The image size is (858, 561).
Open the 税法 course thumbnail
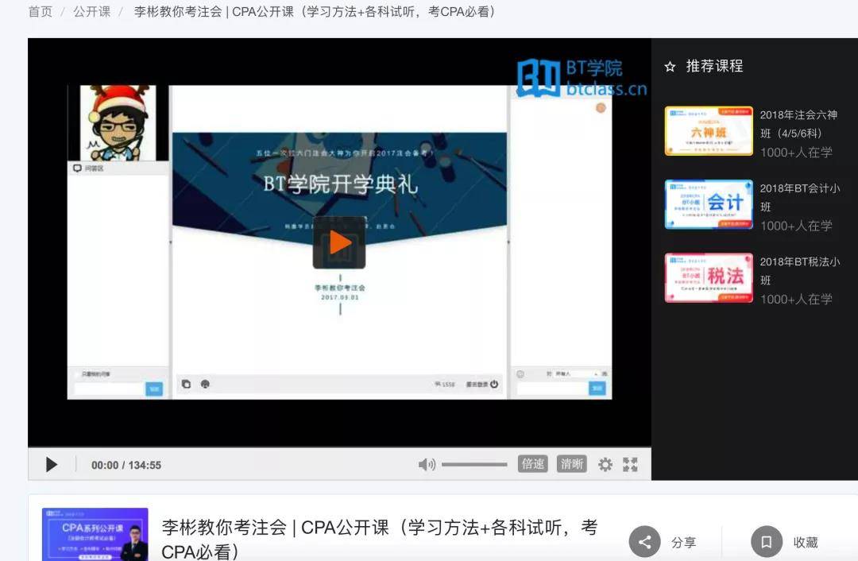(x=709, y=277)
